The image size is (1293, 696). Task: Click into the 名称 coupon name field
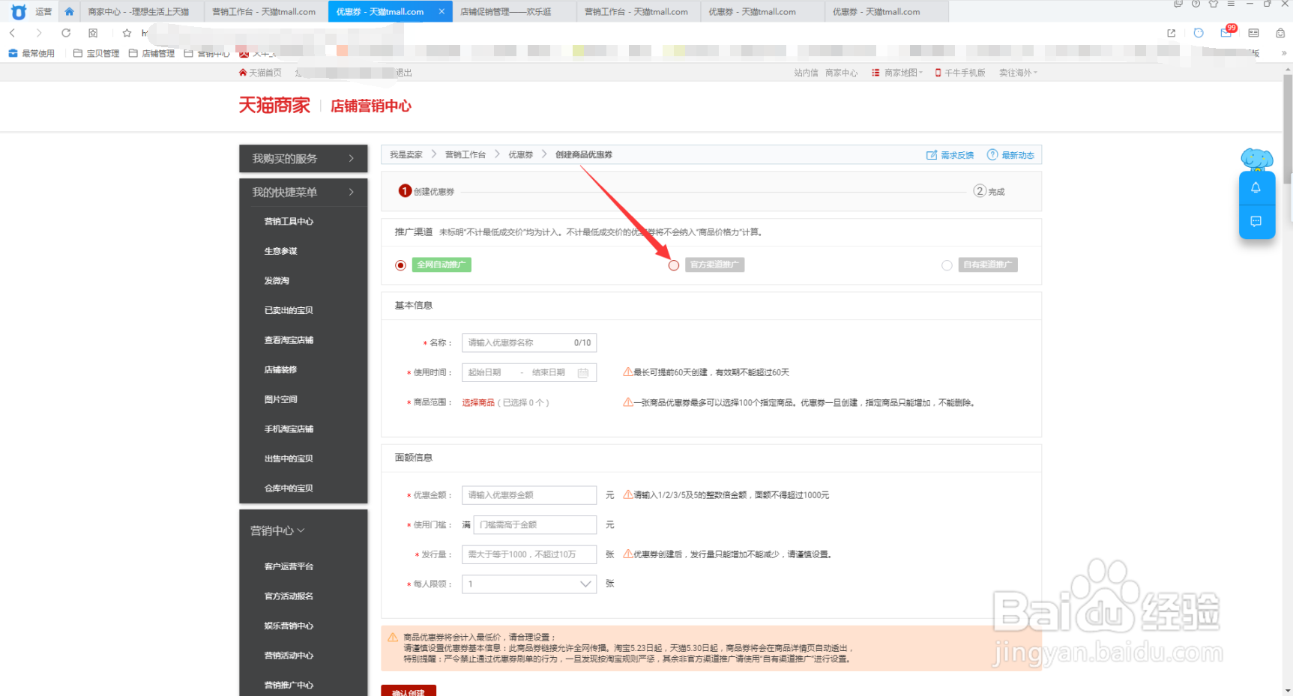tap(529, 342)
